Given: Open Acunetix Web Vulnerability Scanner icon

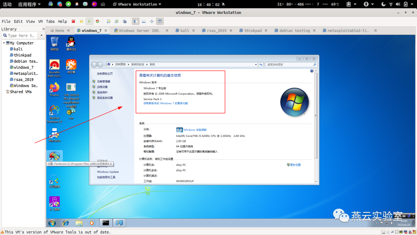Looking at the screenshot, I should click(54, 68).
